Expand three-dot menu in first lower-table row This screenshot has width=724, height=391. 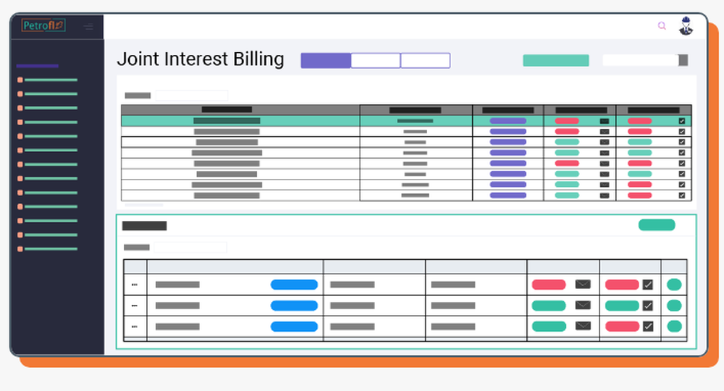135,285
